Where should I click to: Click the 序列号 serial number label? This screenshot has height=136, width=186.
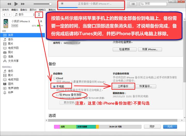tap(57, 43)
